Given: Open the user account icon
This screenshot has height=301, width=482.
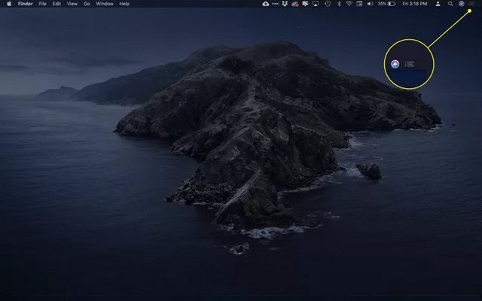Looking at the screenshot, I should [x=438, y=4].
